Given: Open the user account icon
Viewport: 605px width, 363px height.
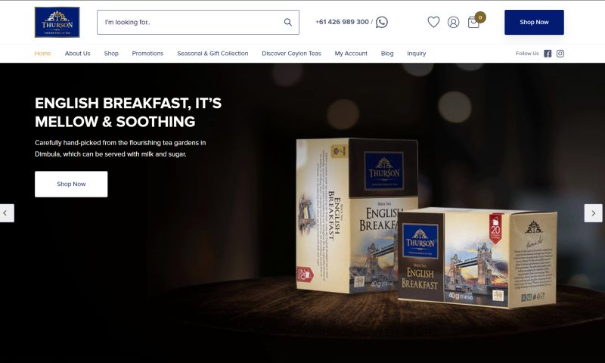Looking at the screenshot, I should [x=453, y=22].
